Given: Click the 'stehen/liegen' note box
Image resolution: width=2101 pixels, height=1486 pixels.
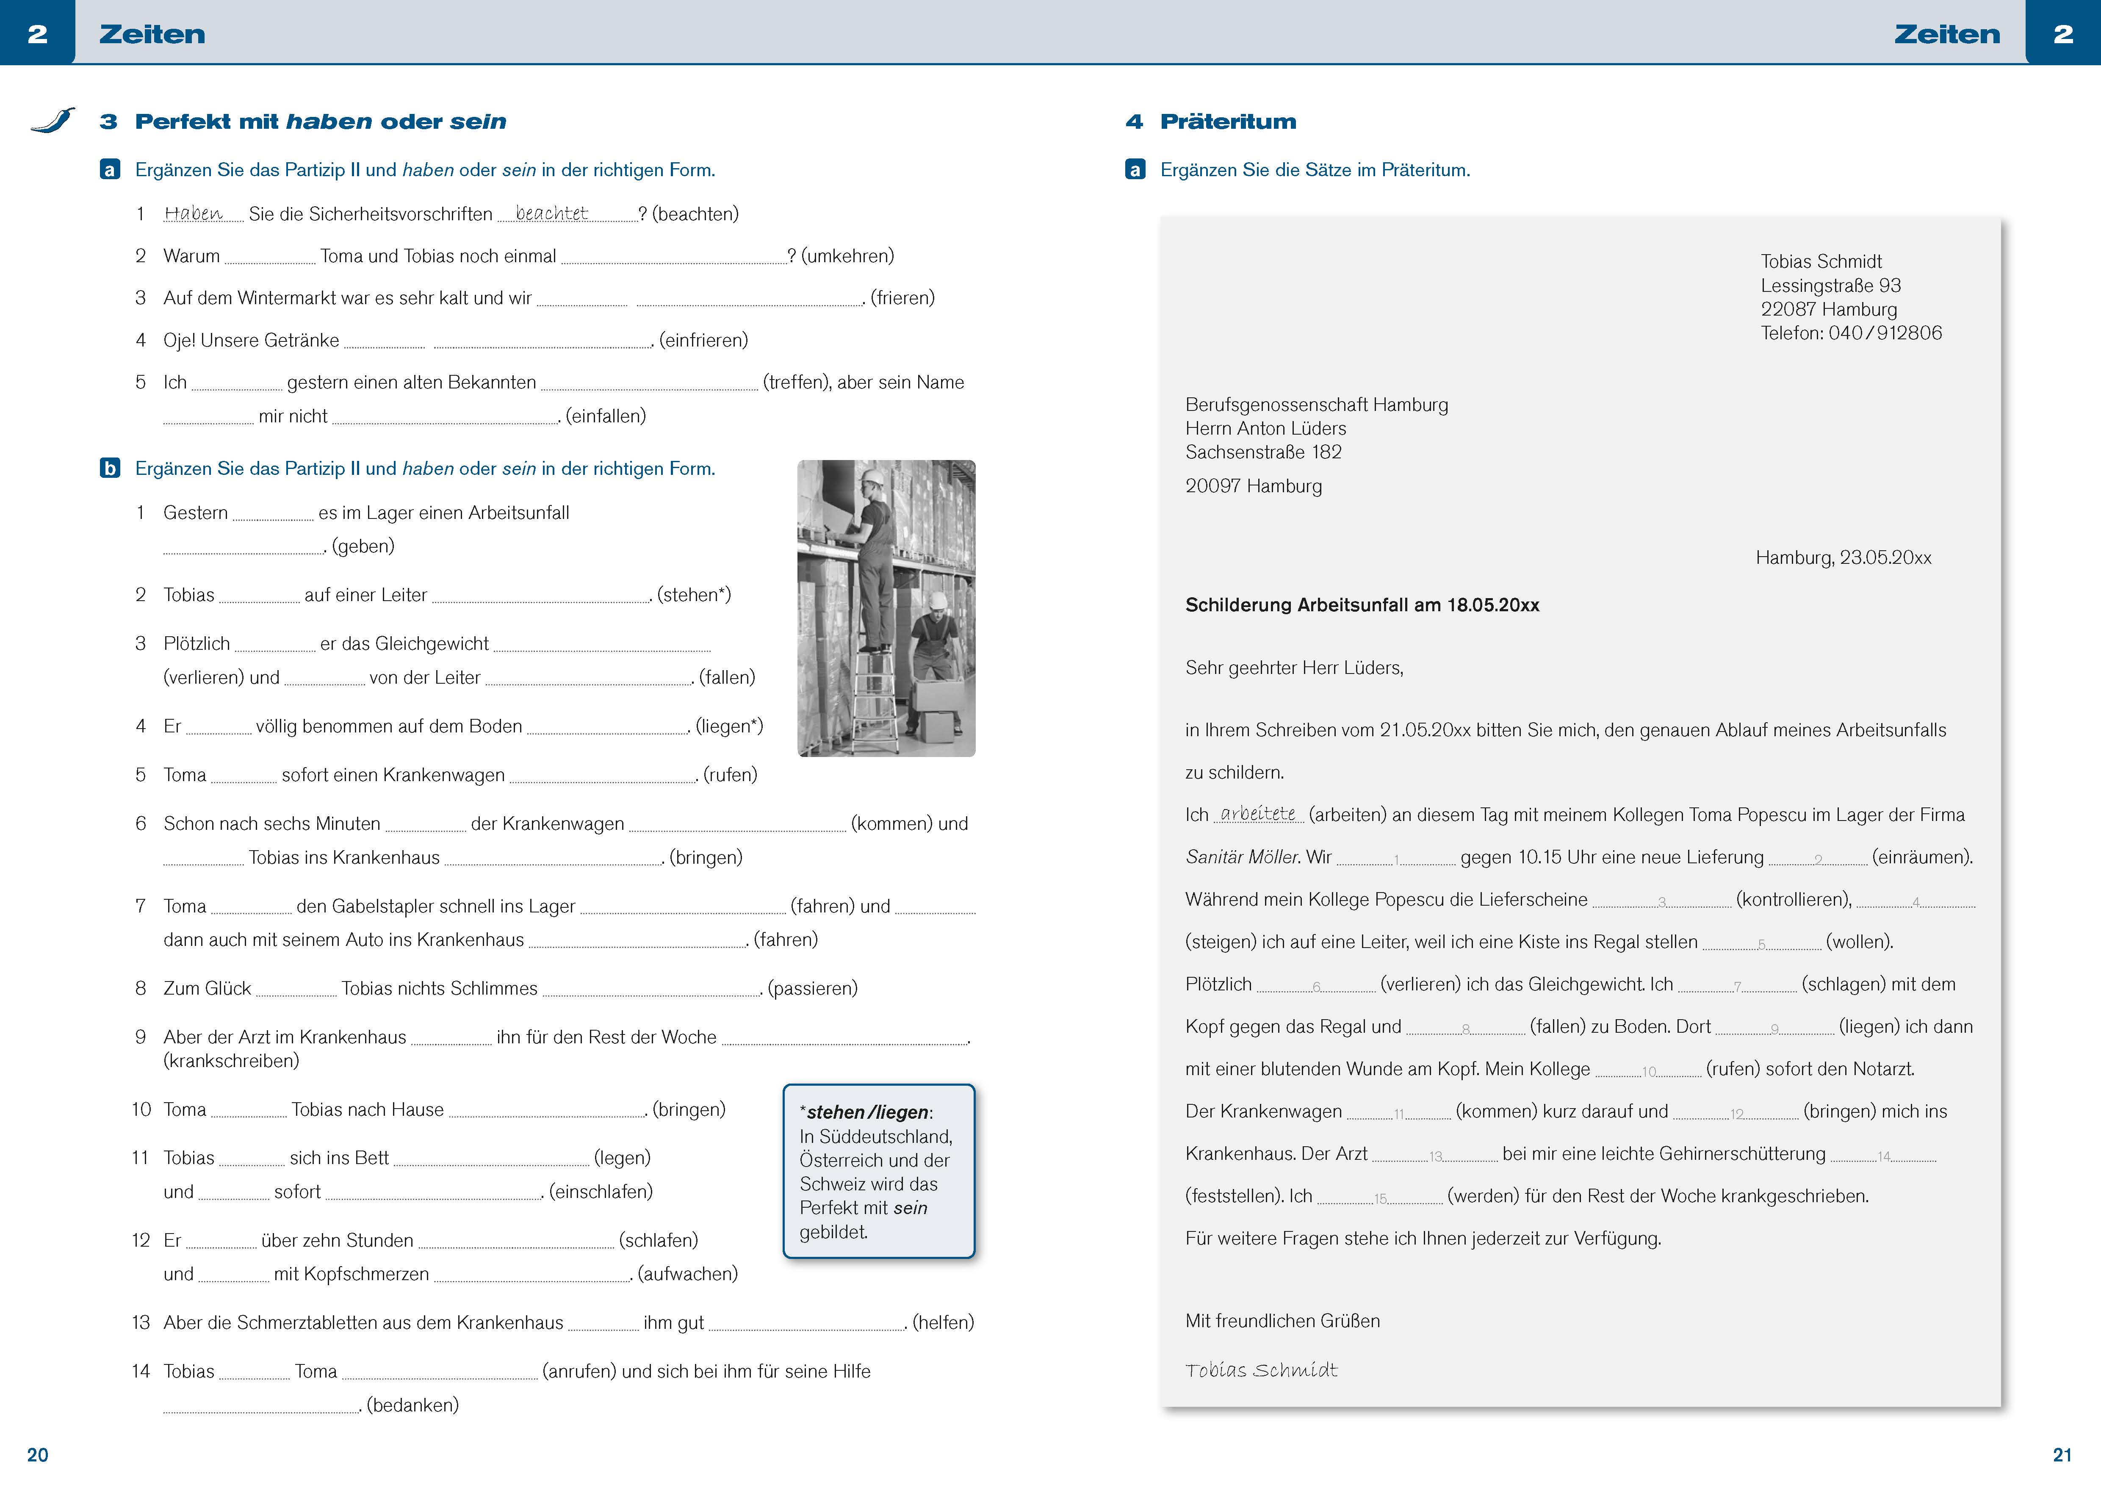Looking at the screenshot, I should (x=879, y=1171).
